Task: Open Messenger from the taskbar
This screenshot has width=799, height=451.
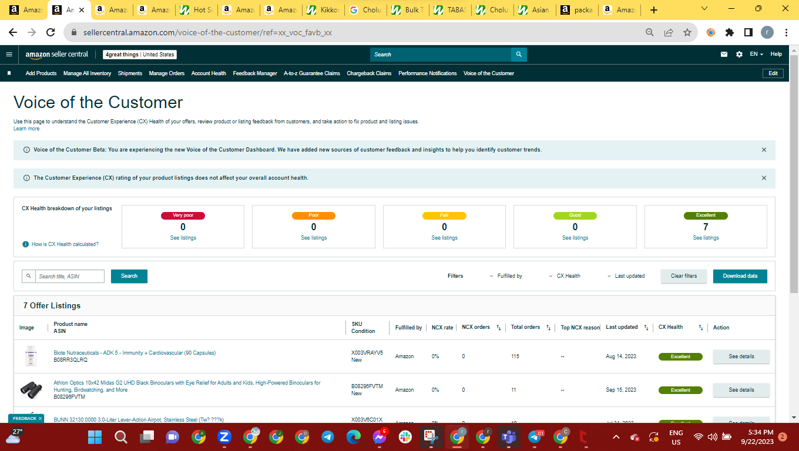Action: pos(379,437)
